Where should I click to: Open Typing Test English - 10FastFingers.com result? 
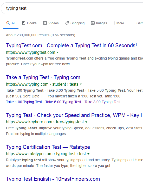pos(53,179)
